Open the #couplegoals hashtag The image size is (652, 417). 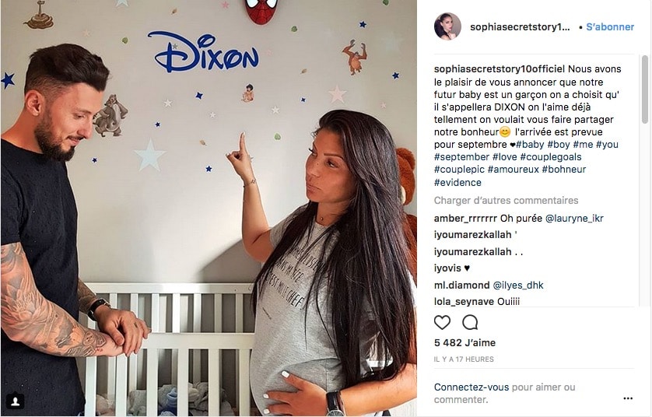tap(551, 157)
